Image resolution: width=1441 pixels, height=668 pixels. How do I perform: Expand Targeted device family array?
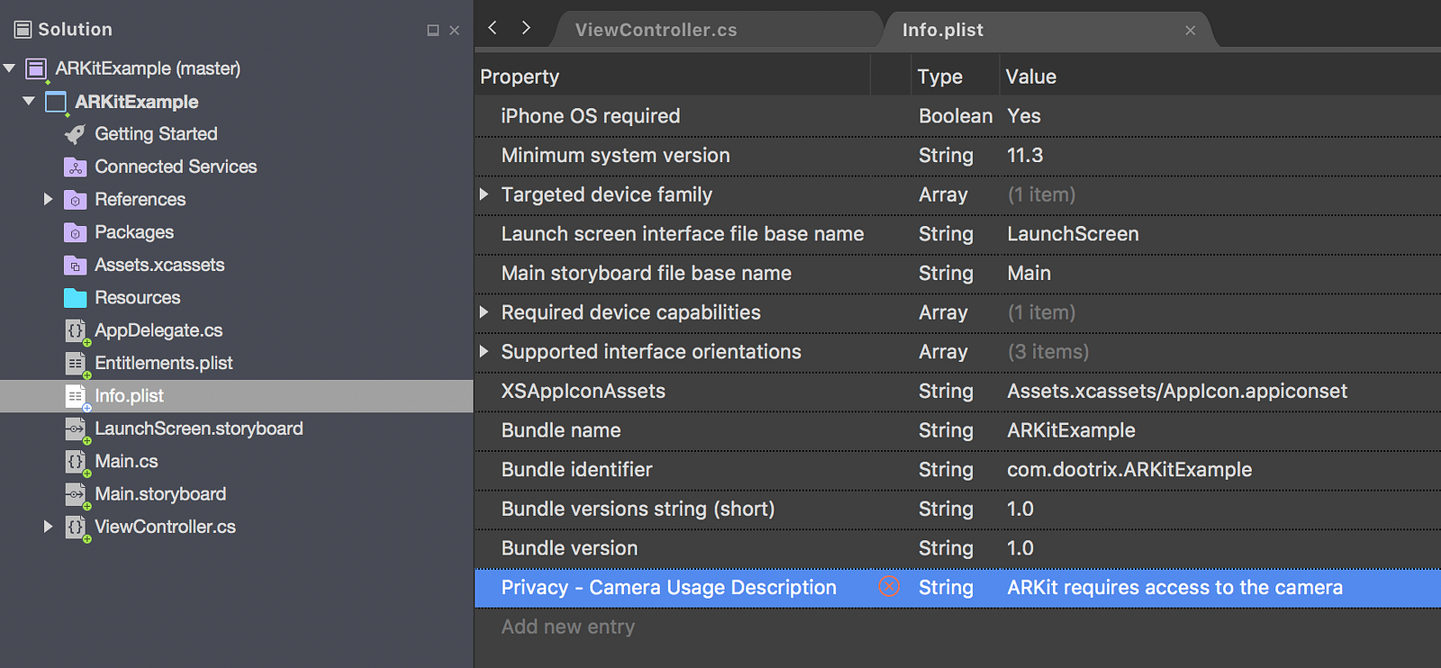coord(485,194)
